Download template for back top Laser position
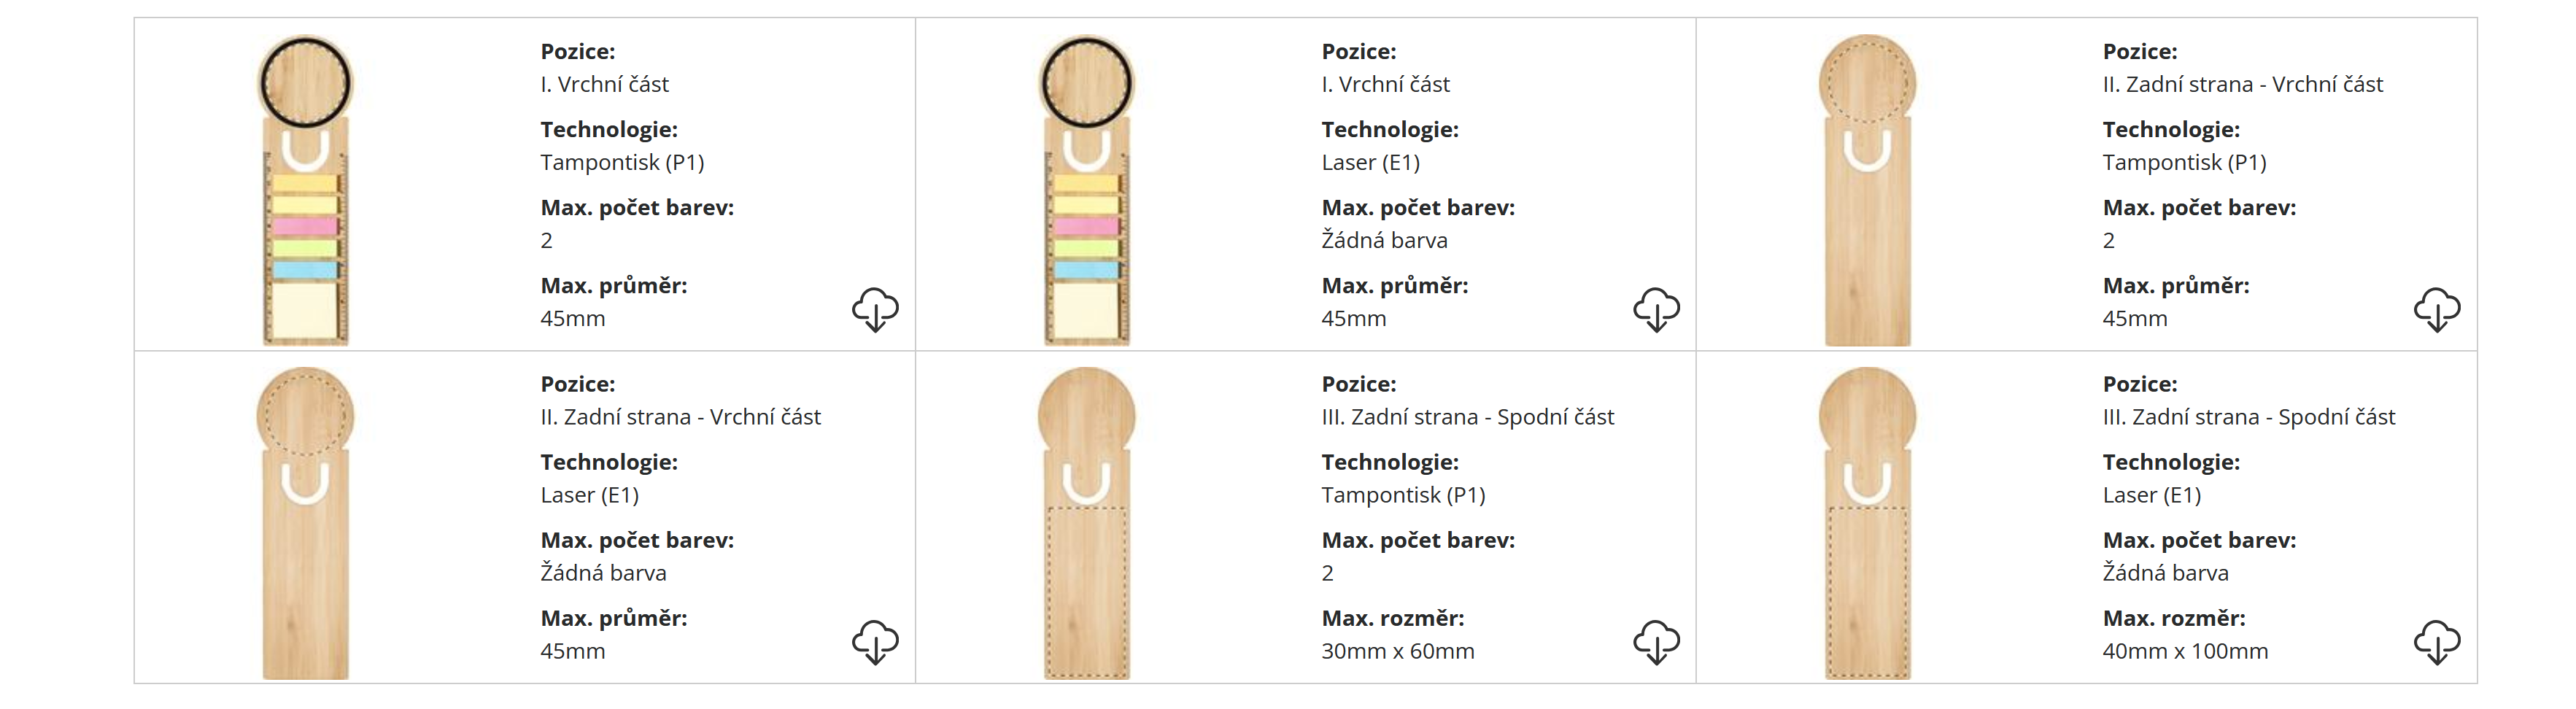Screen dimensions: 2576x709 point(875,642)
